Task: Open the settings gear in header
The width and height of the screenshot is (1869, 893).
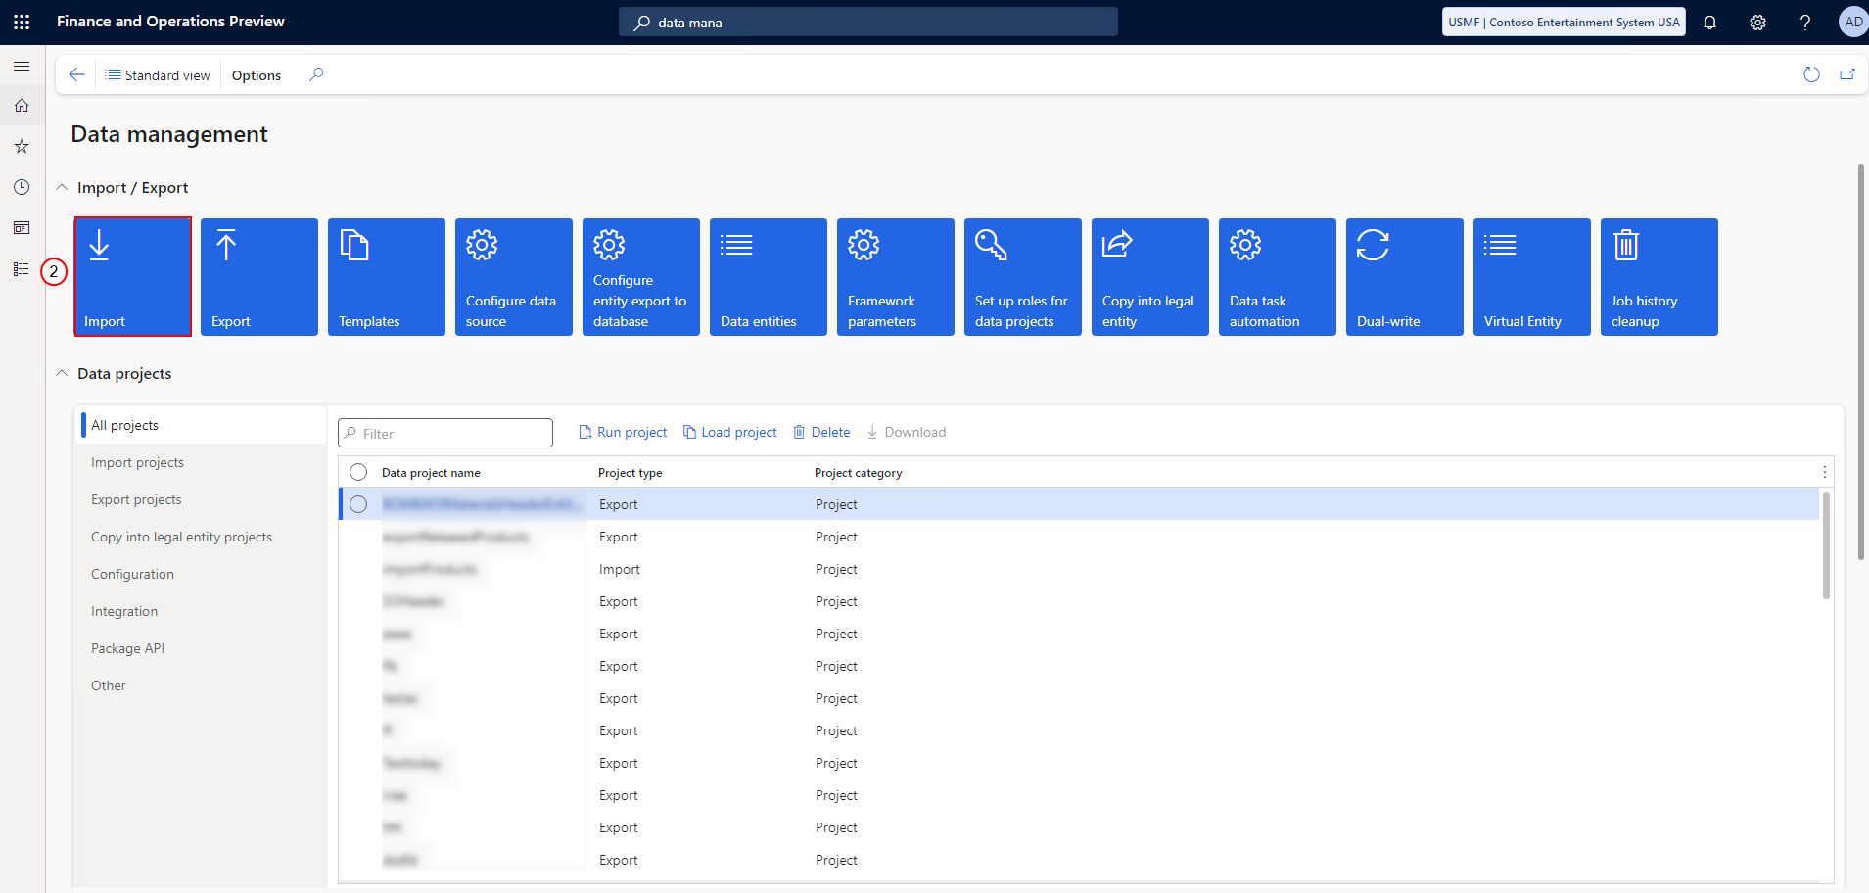Action: pyautogui.click(x=1757, y=22)
